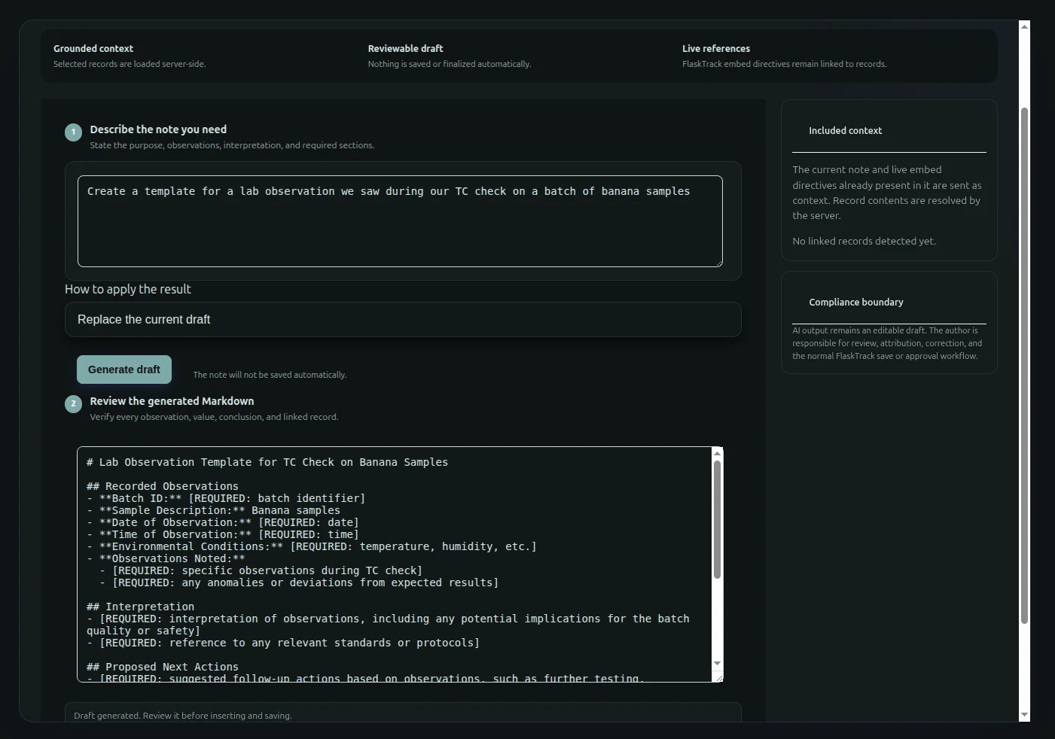Screen dimensions: 1055x739
Task: Click 'Selected records are loaded server-side.' text
Action: pyautogui.click(x=130, y=64)
